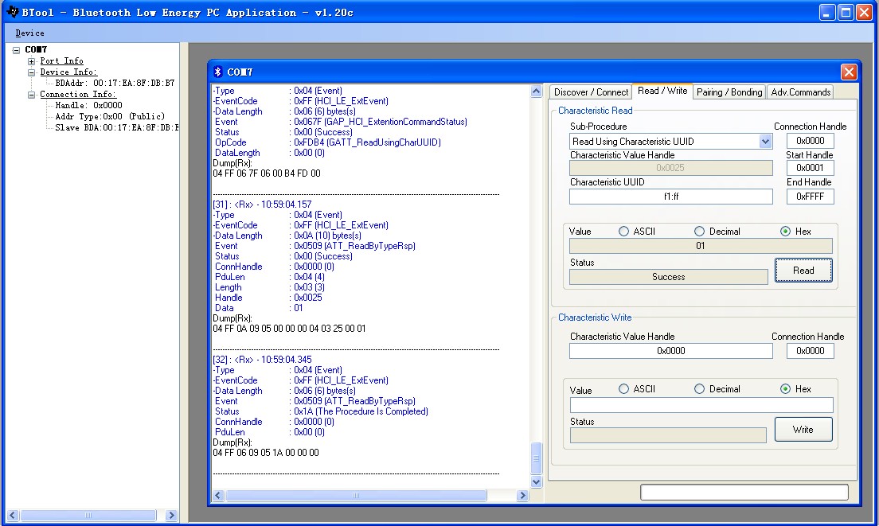Switch to the Read / Write tab

click(662, 91)
